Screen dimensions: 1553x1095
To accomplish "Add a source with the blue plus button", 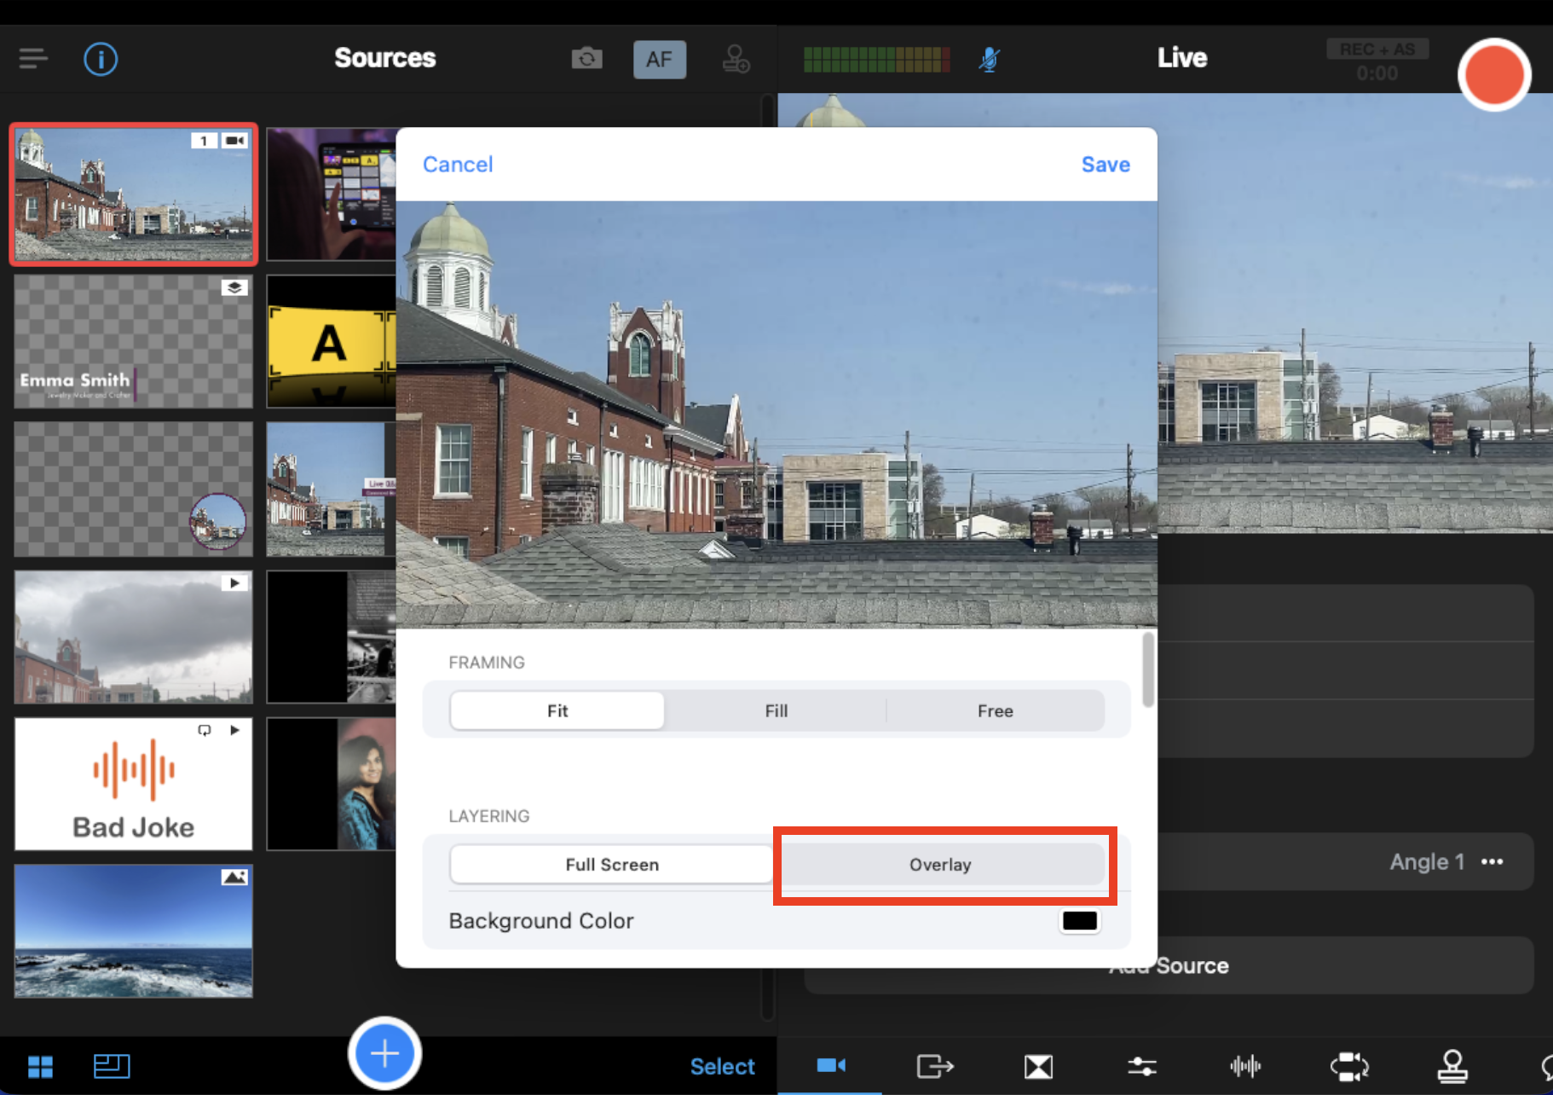I will click(x=384, y=1053).
